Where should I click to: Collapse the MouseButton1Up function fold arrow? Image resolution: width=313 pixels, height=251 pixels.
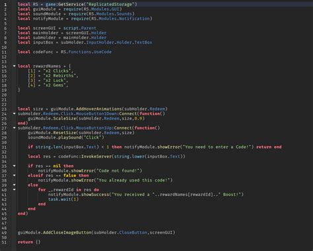pyautogui.click(x=14, y=127)
